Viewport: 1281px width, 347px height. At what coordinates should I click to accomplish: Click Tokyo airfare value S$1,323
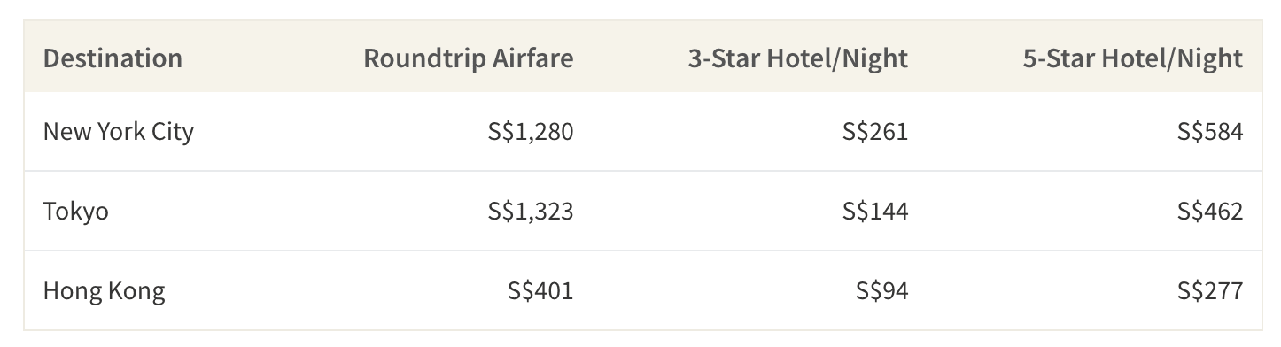tap(531, 212)
